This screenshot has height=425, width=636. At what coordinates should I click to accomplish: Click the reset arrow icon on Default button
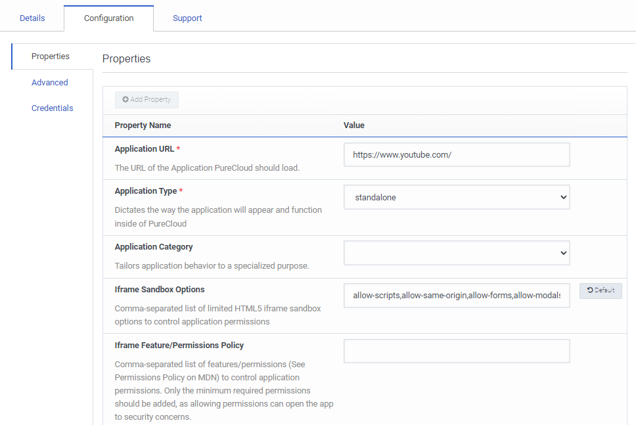click(x=590, y=290)
